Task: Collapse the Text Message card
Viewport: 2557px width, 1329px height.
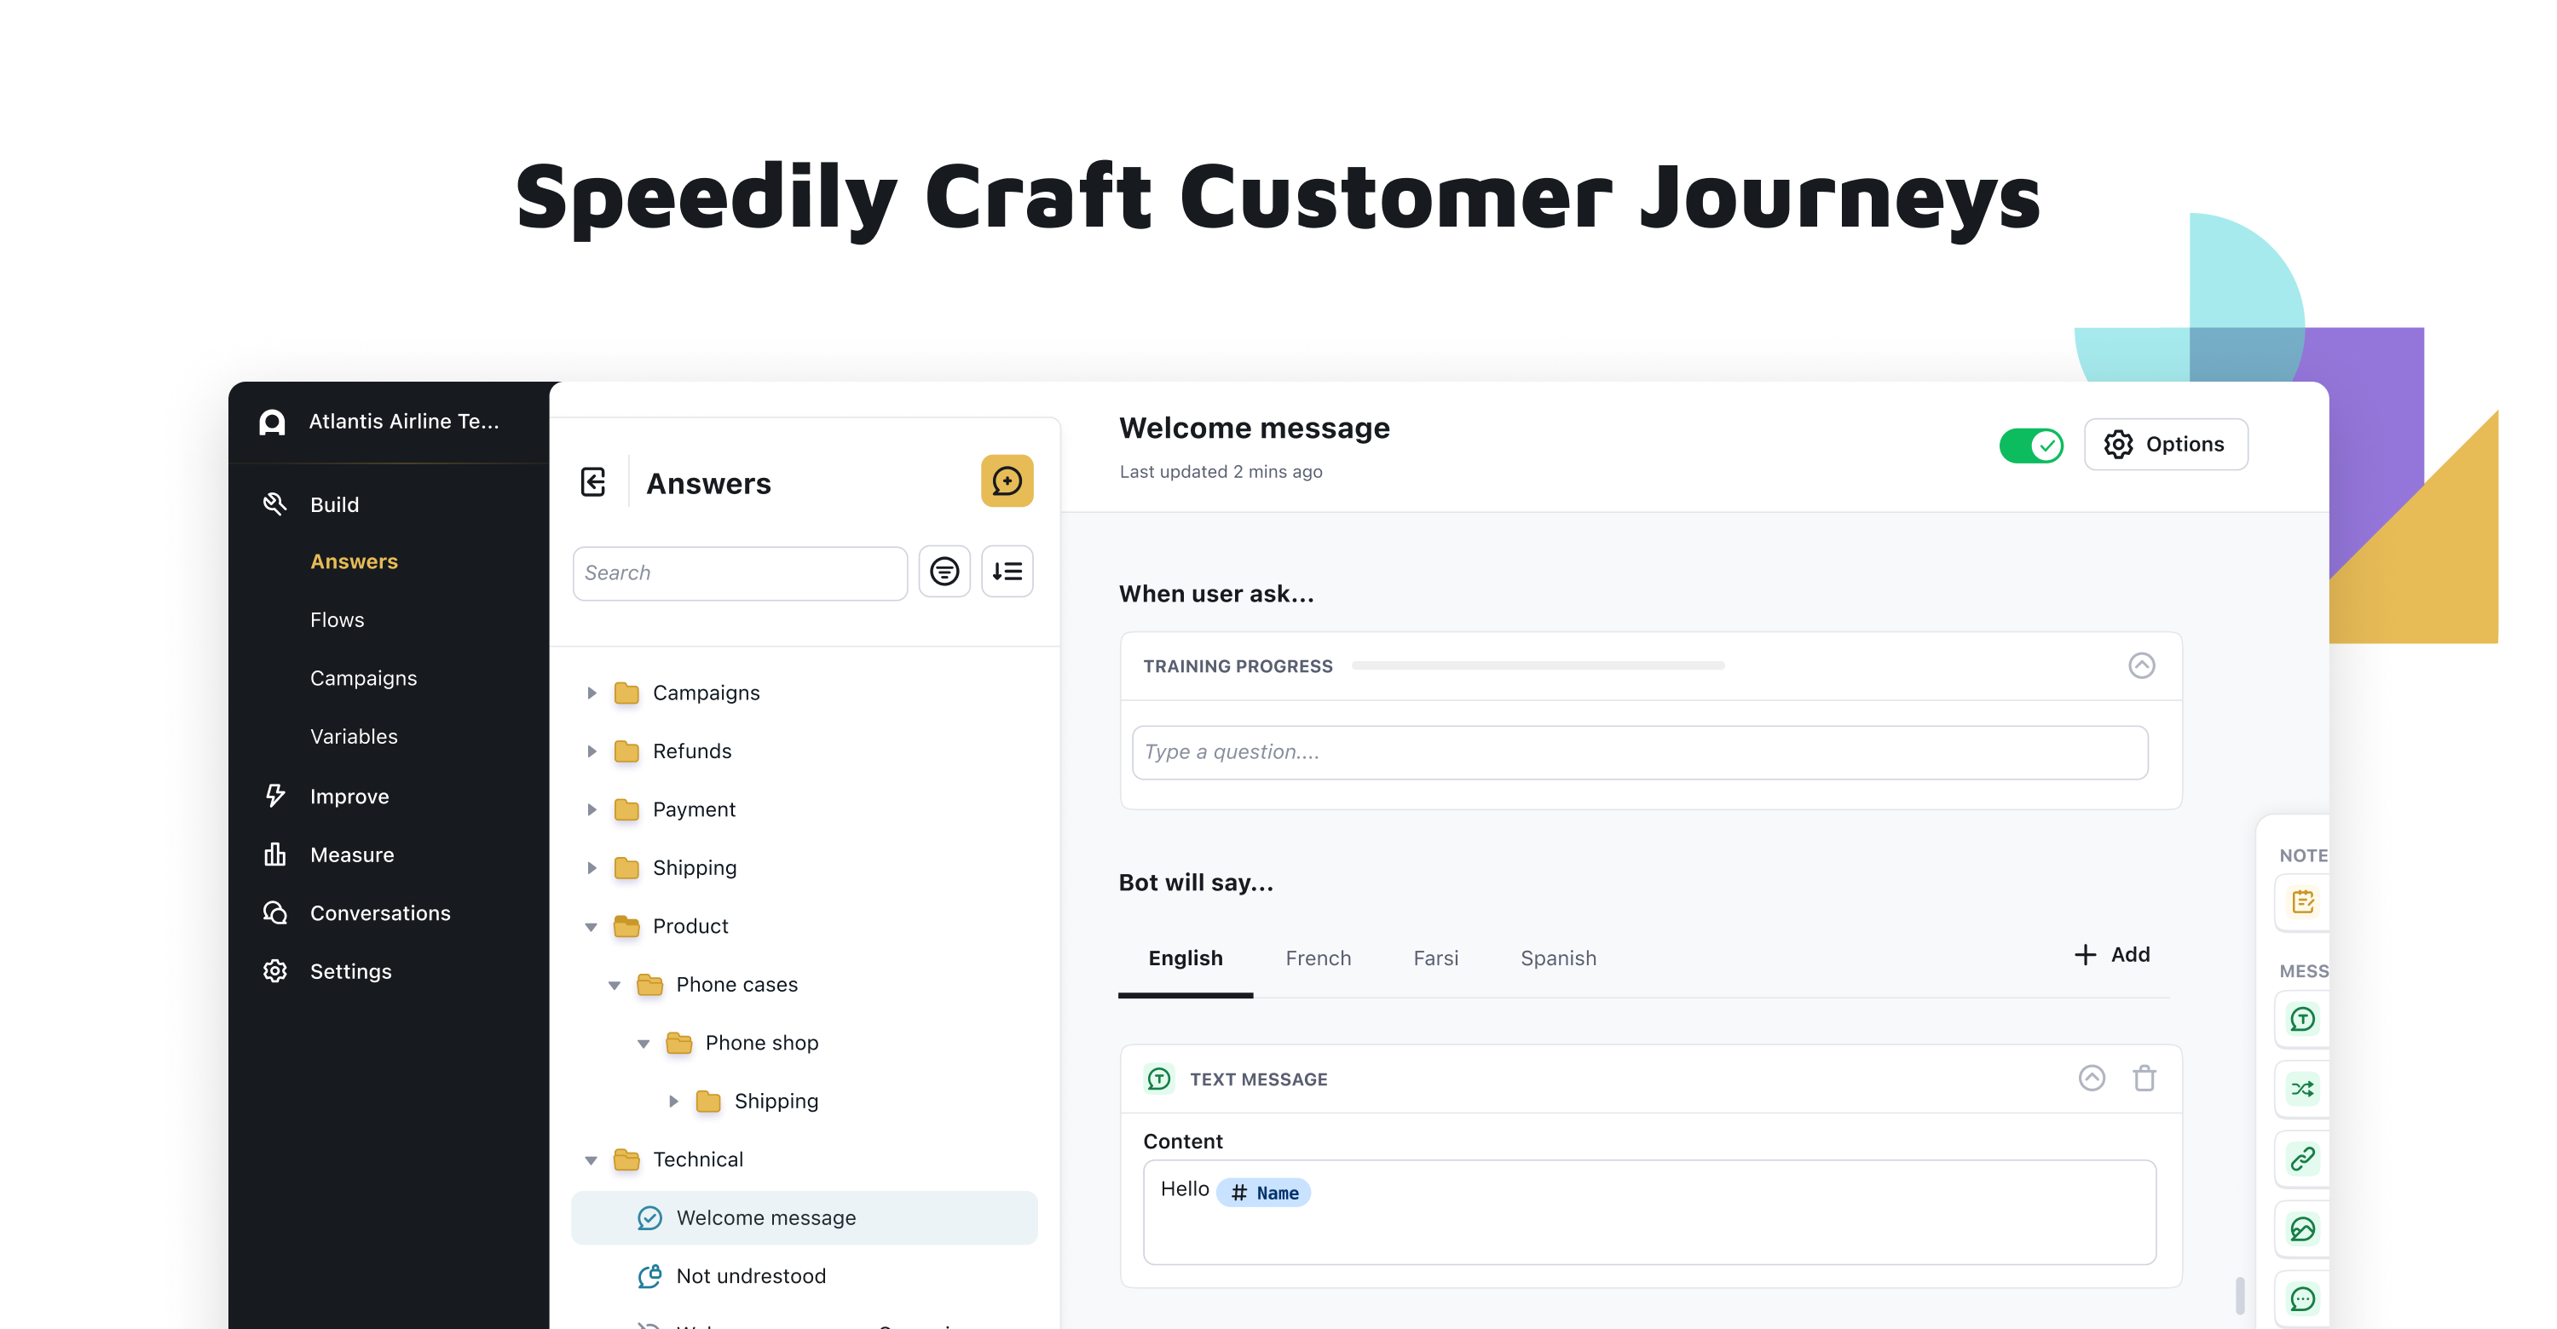Action: (x=2092, y=1078)
